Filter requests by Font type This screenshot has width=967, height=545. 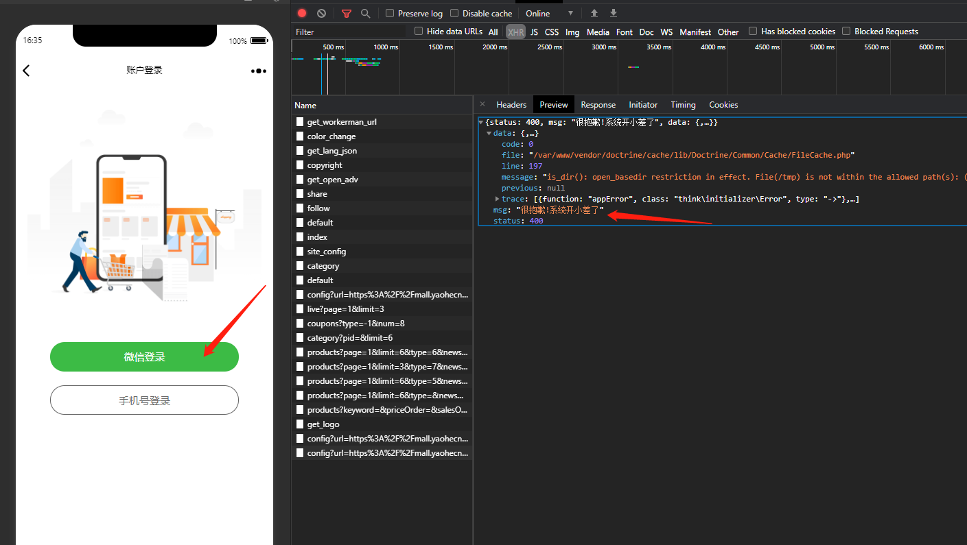pos(625,32)
